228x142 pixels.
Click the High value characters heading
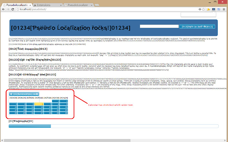click(35, 60)
